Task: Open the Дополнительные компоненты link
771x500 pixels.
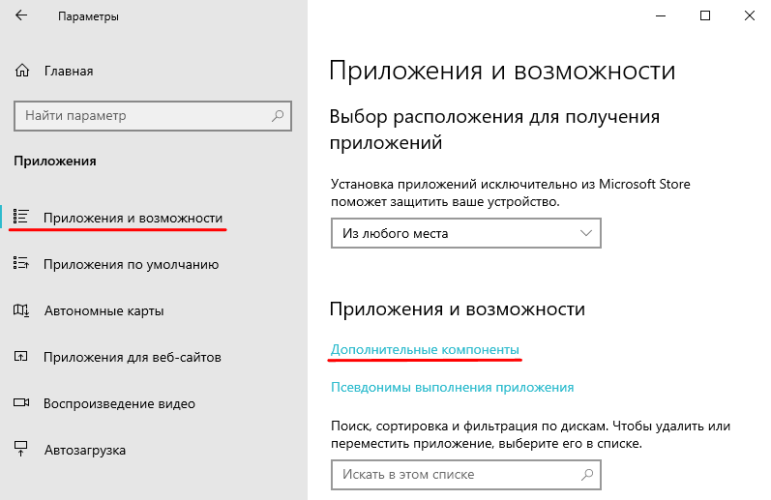Action: coord(425,348)
